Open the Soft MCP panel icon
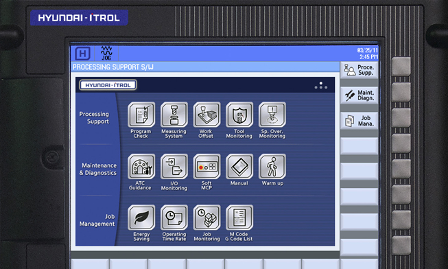The height and width of the screenshot is (269, 448). pyautogui.click(x=207, y=166)
